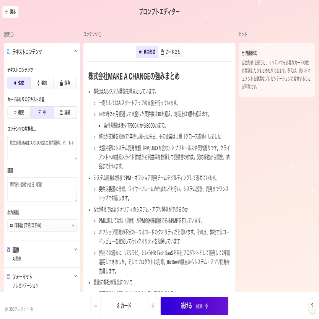
Task: Open the 出力言語 dropdown showing 日本語
Action: tap(42, 225)
